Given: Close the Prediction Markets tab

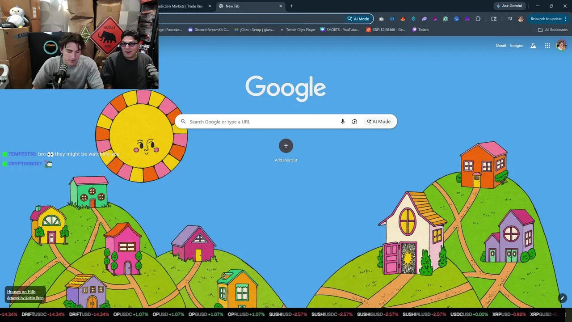Looking at the screenshot, I should point(210,6).
